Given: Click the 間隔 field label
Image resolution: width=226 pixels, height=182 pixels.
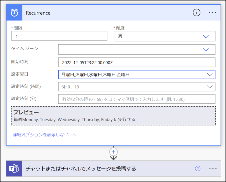Looking at the screenshot, I should tap(18, 28).
